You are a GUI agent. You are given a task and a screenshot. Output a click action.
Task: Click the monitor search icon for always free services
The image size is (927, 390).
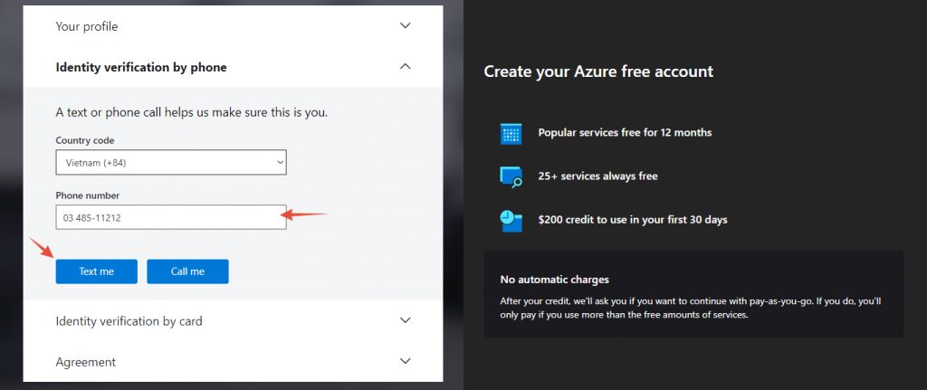(x=511, y=176)
